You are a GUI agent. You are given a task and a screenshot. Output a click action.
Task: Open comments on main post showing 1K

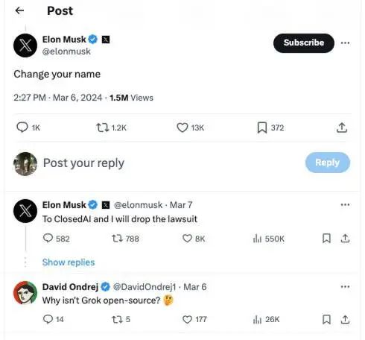point(22,127)
